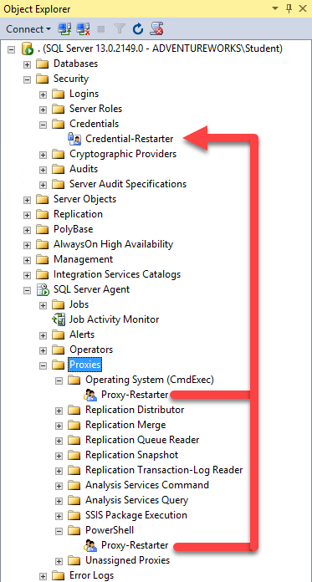Click the Activity script cancel icon
This screenshot has width=312, height=582.
click(156, 28)
